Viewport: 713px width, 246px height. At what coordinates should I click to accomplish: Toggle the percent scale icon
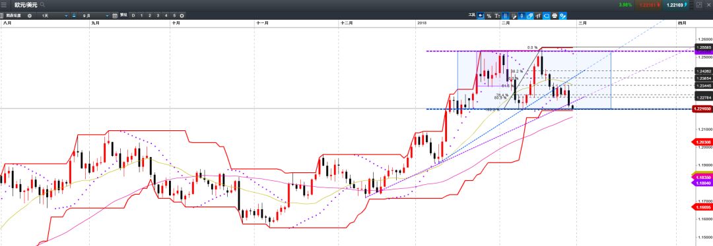[563, 16]
